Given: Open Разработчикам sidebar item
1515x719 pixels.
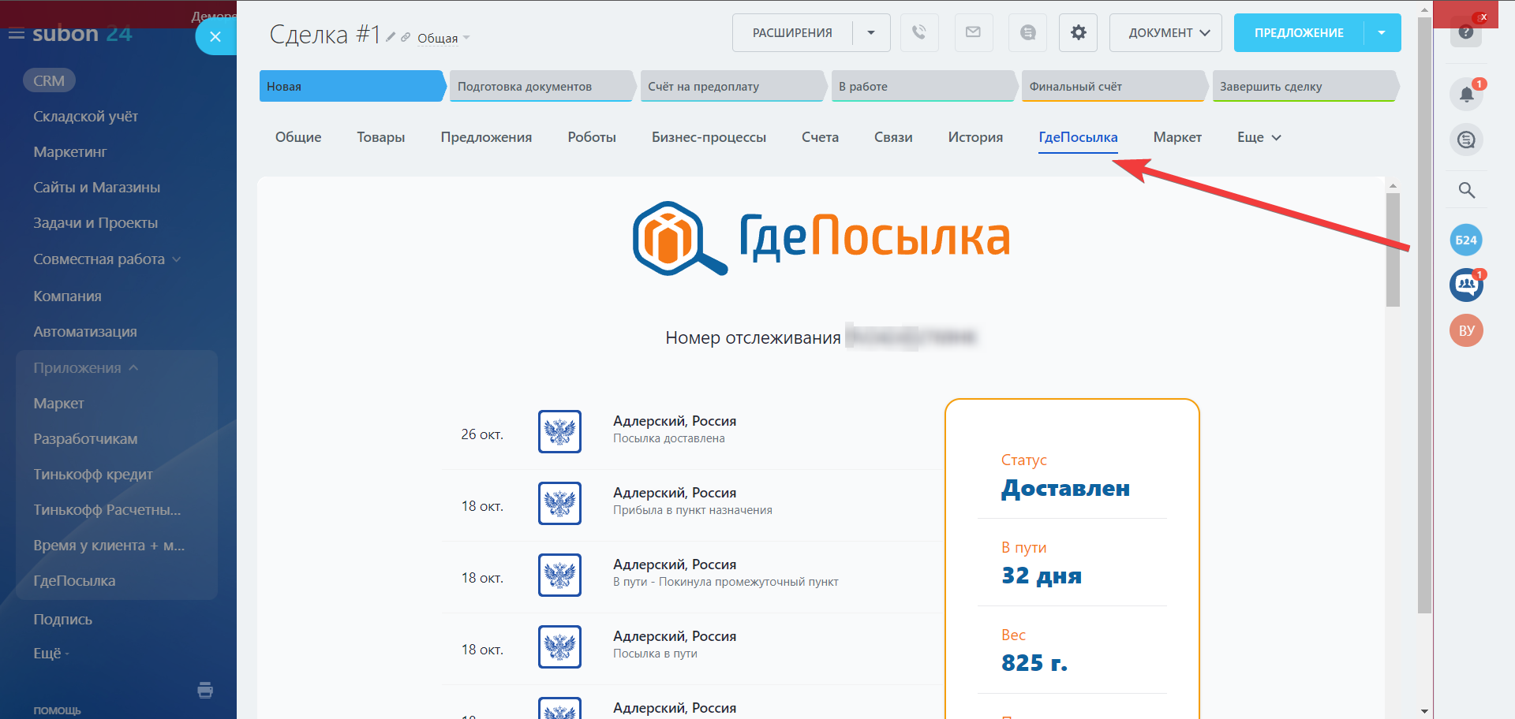Looking at the screenshot, I should point(85,439).
